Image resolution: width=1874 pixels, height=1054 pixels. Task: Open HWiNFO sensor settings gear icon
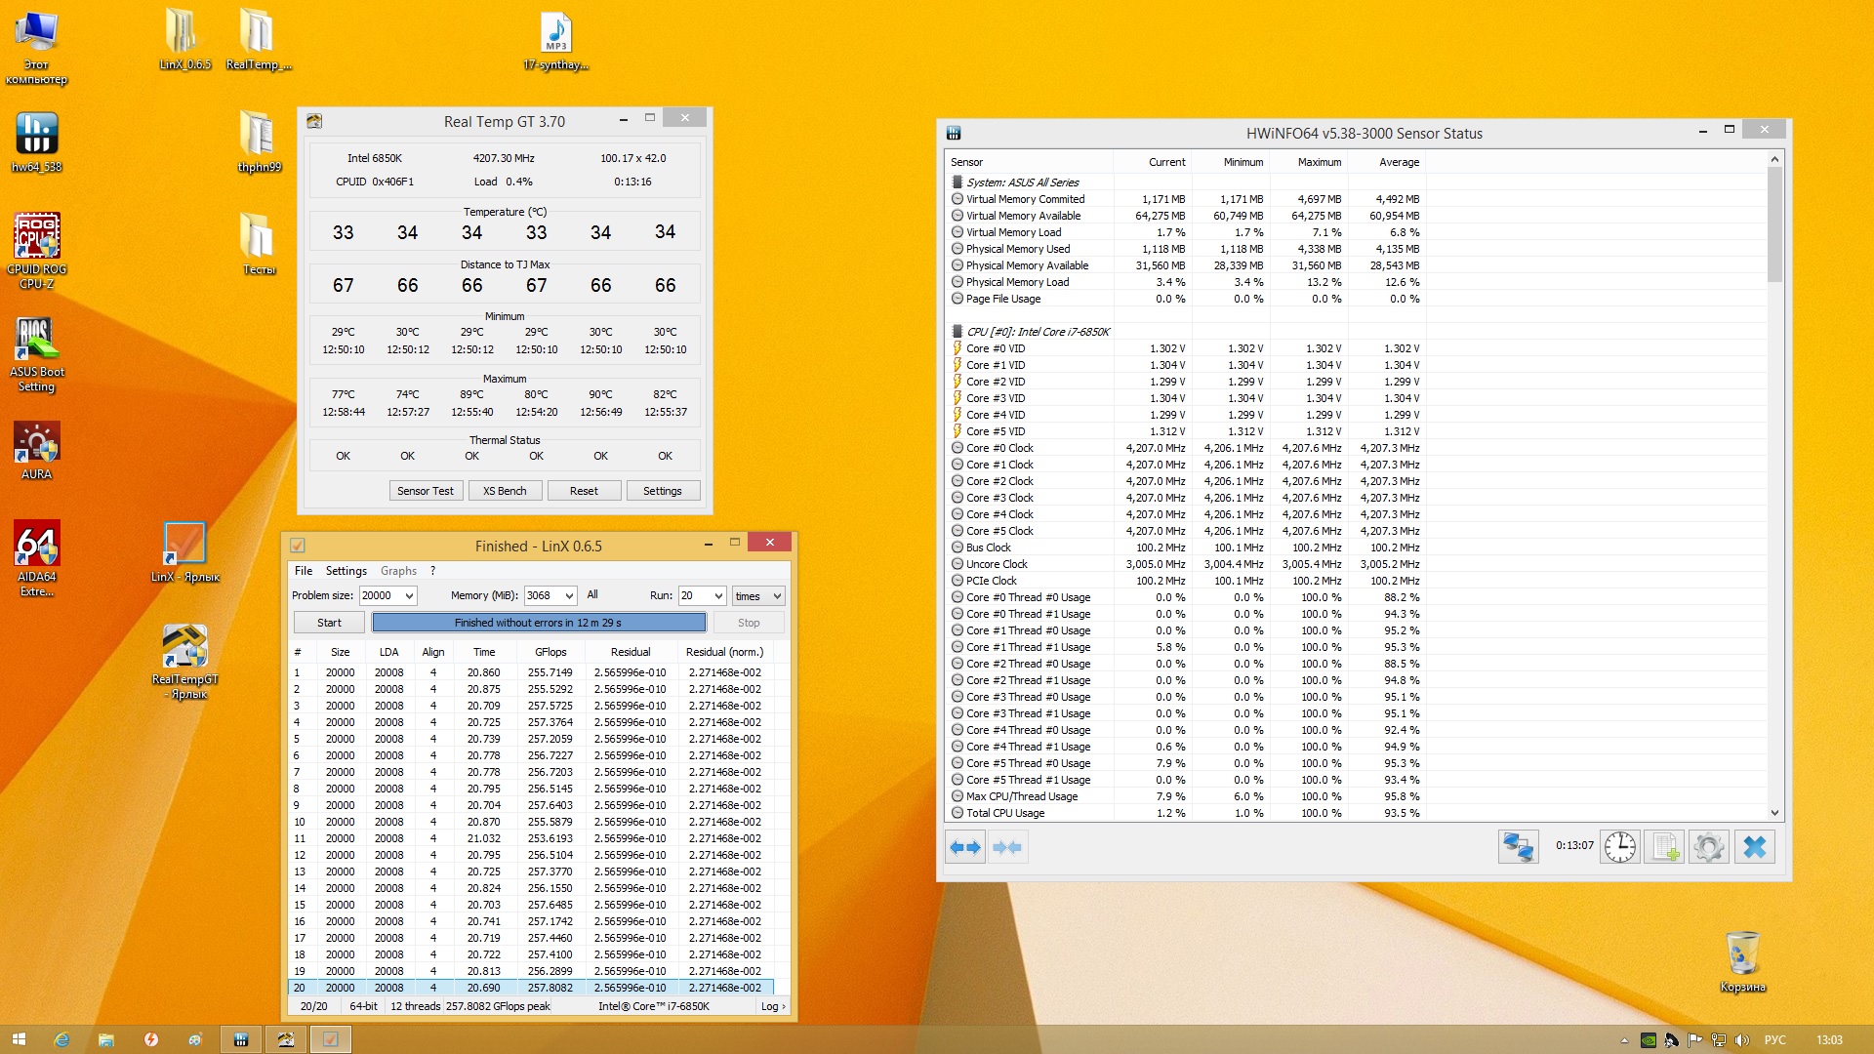point(1708,847)
